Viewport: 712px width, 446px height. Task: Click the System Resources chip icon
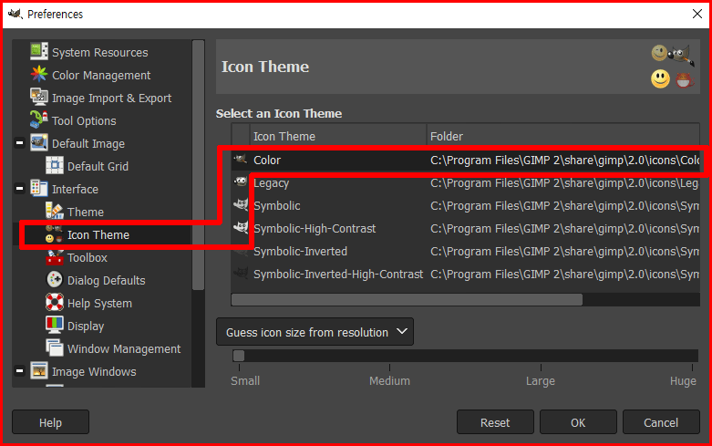(x=39, y=51)
